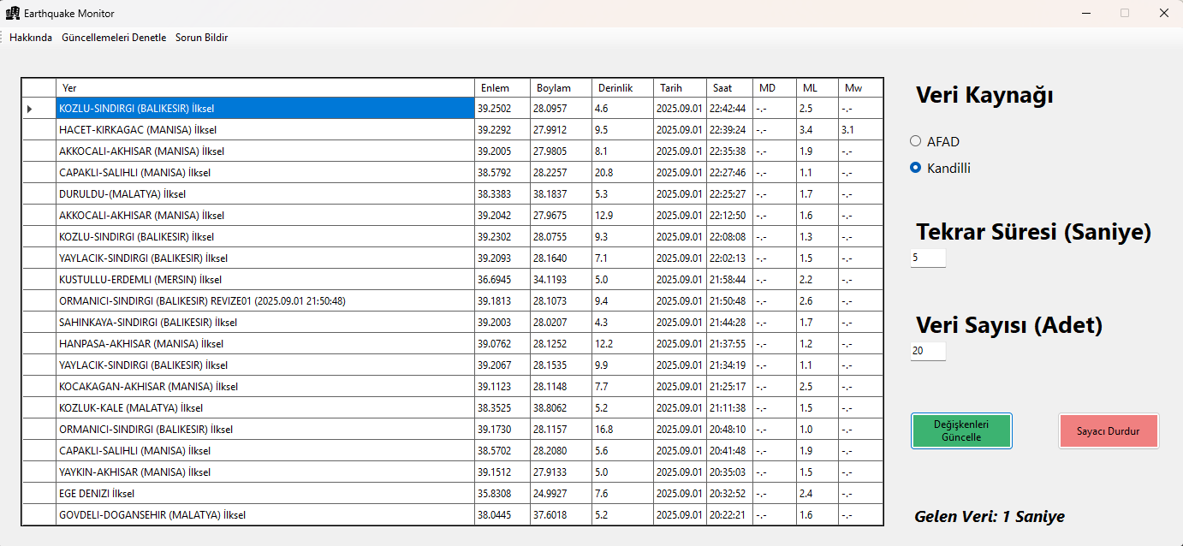Click the Tarih column header

point(680,88)
